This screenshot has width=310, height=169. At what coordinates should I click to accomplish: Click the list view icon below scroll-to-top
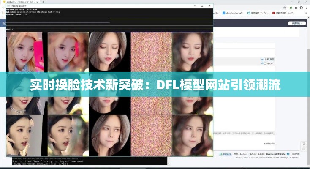tap(303, 149)
